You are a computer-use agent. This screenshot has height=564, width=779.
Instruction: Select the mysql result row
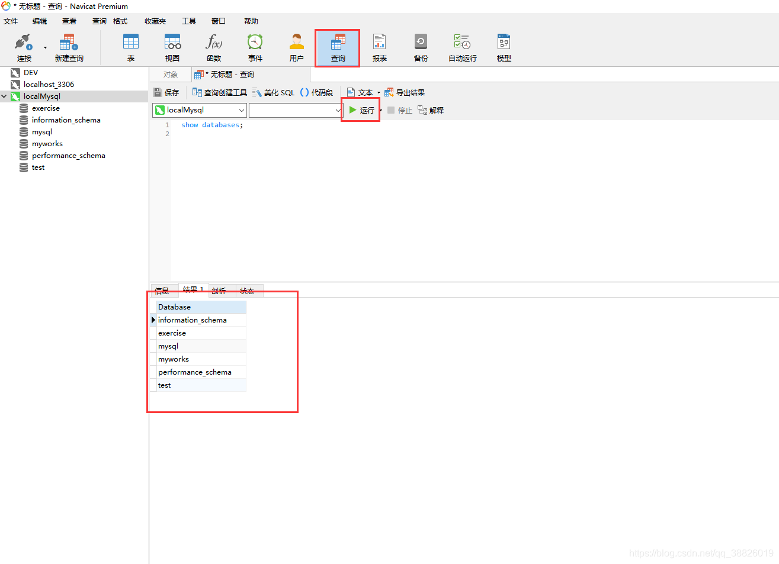pos(201,346)
